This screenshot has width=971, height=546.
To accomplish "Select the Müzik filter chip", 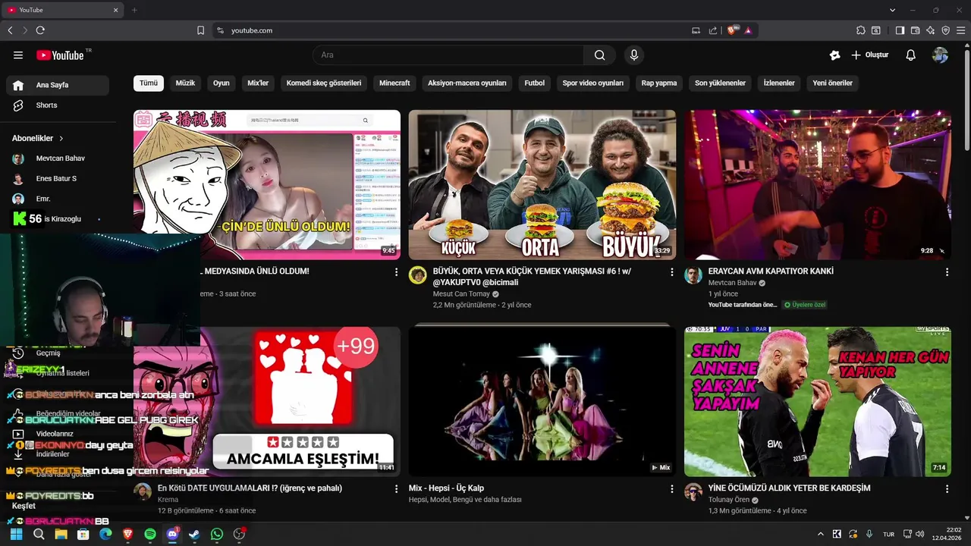I will pos(186,83).
